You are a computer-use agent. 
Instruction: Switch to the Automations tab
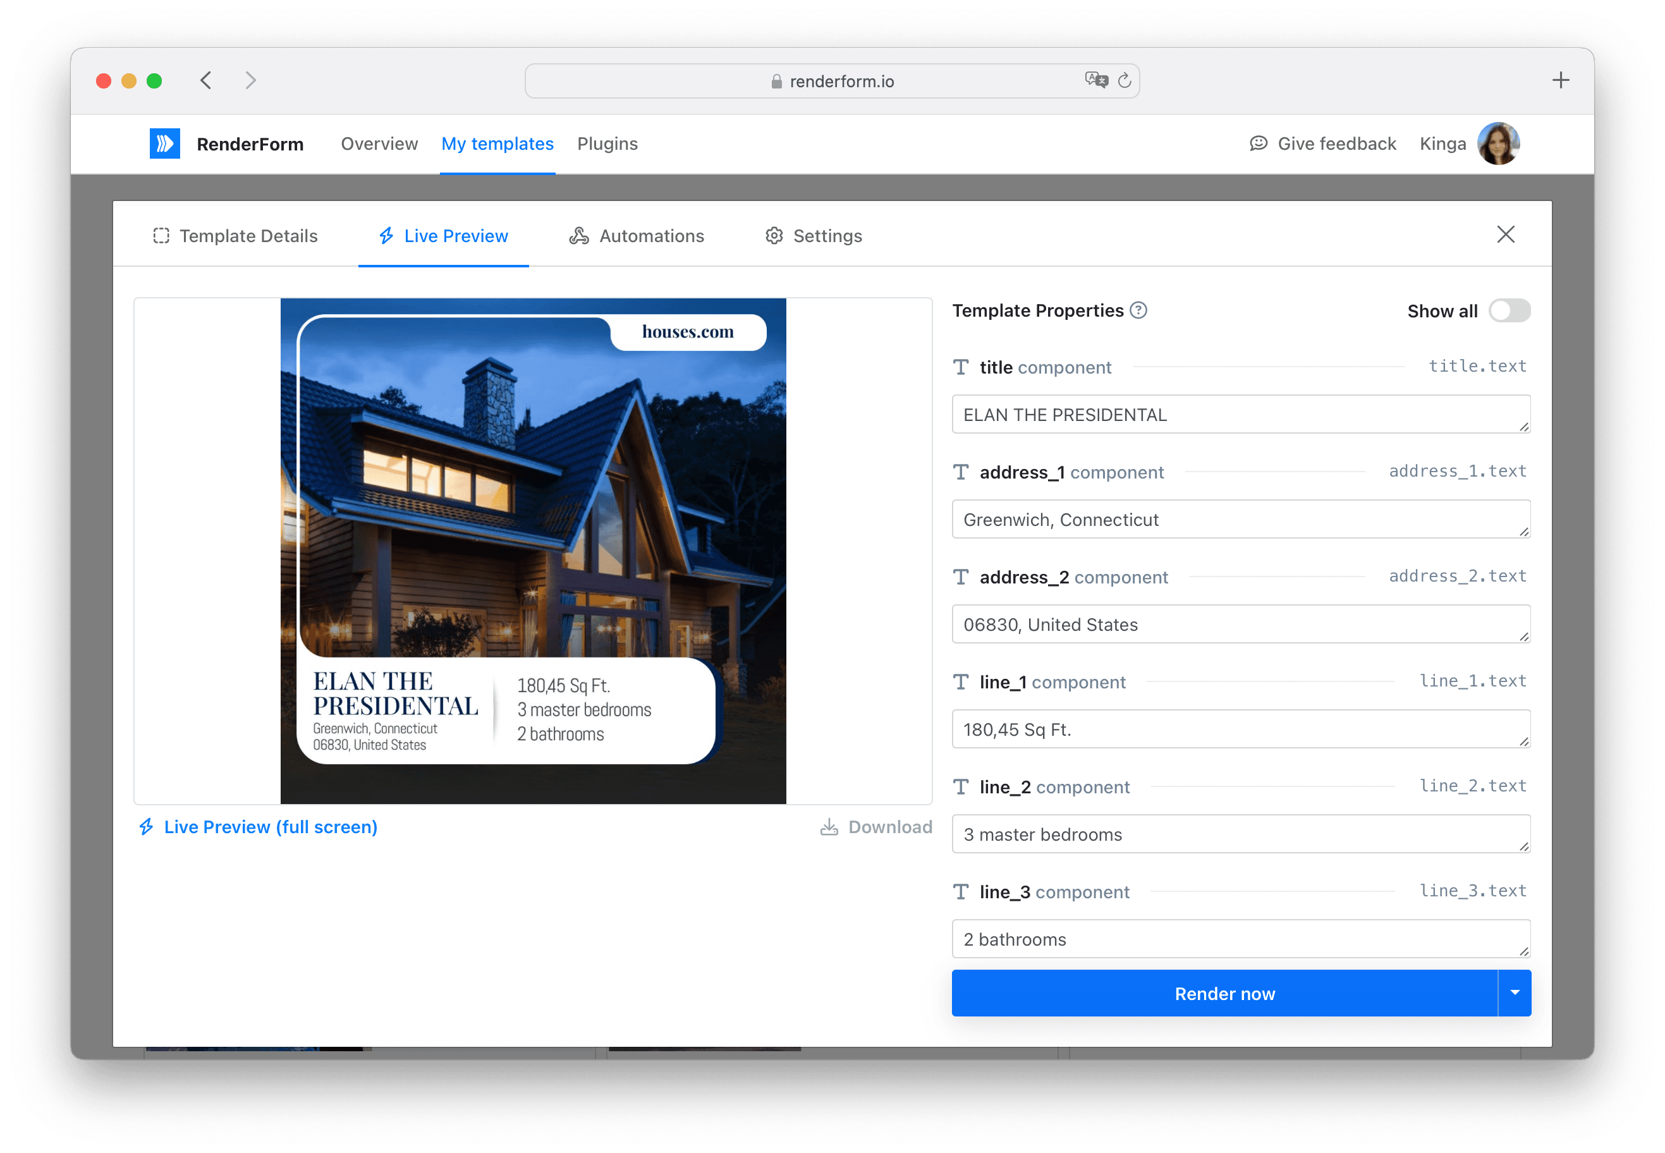(x=637, y=236)
